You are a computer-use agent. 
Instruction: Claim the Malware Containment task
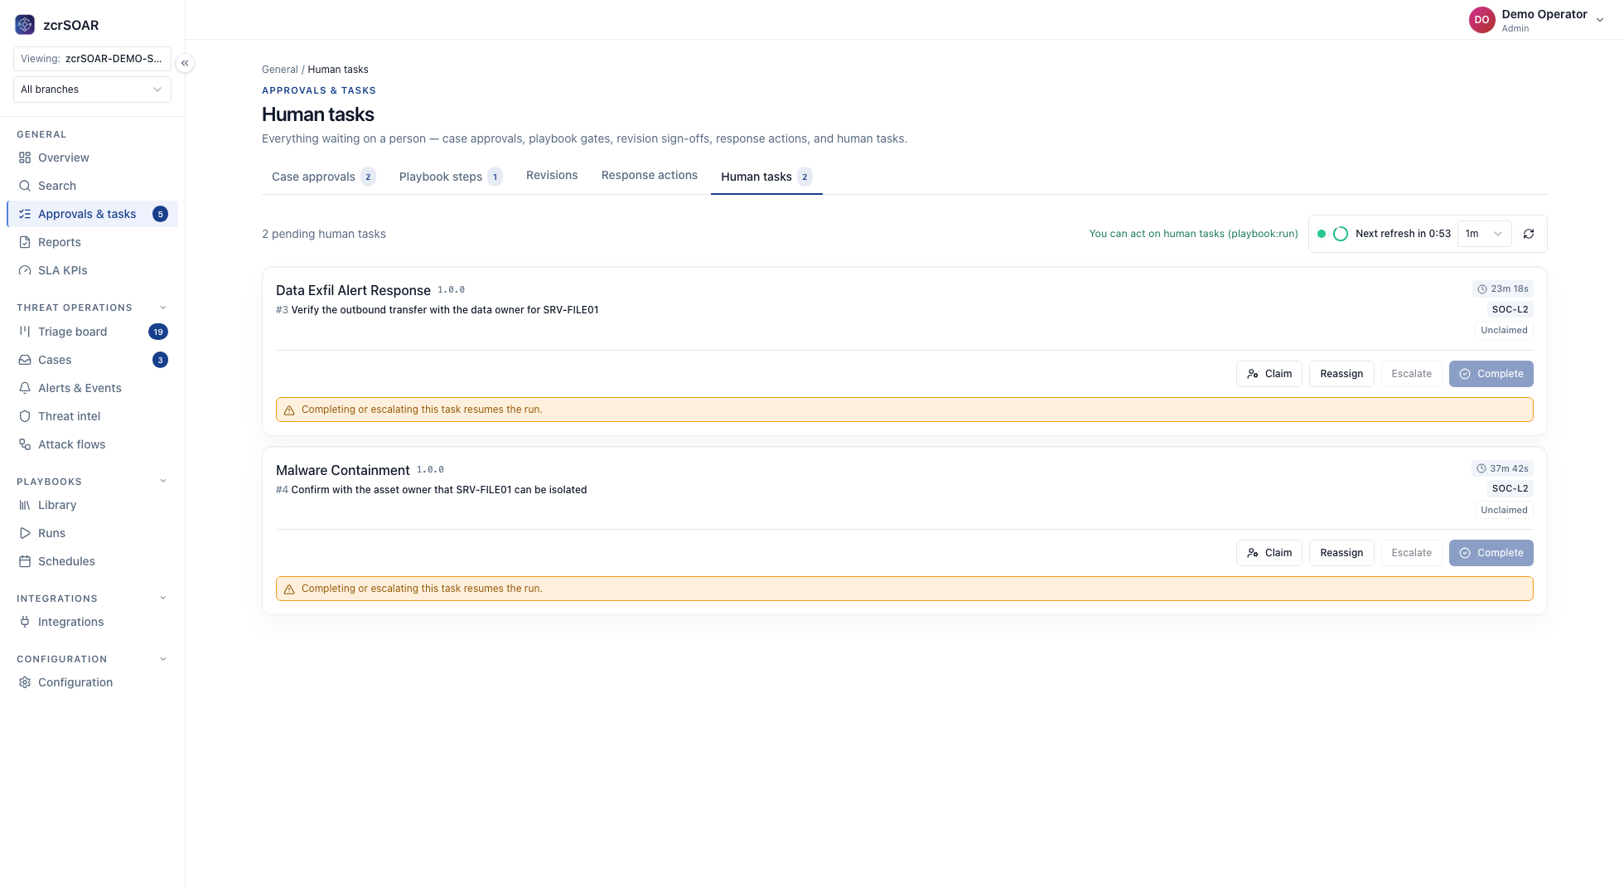[1269, 553]
